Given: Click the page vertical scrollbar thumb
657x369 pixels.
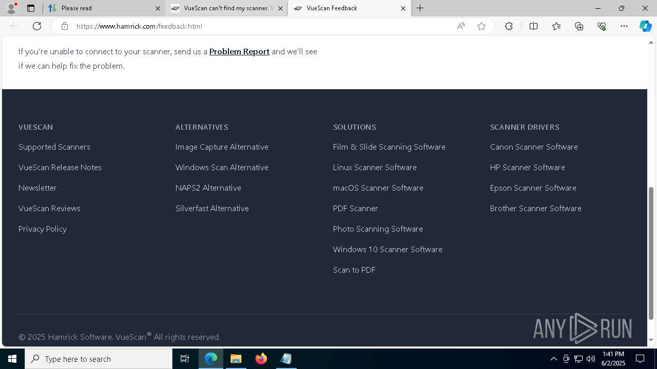Looking at the screenshot, I should (x=651, y=253).
